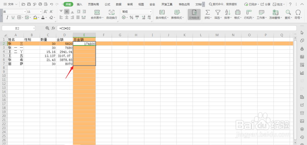The width and height of the screenshot is (307, 145).
Task: Click 批注 comment button
Action: point(278,4)
